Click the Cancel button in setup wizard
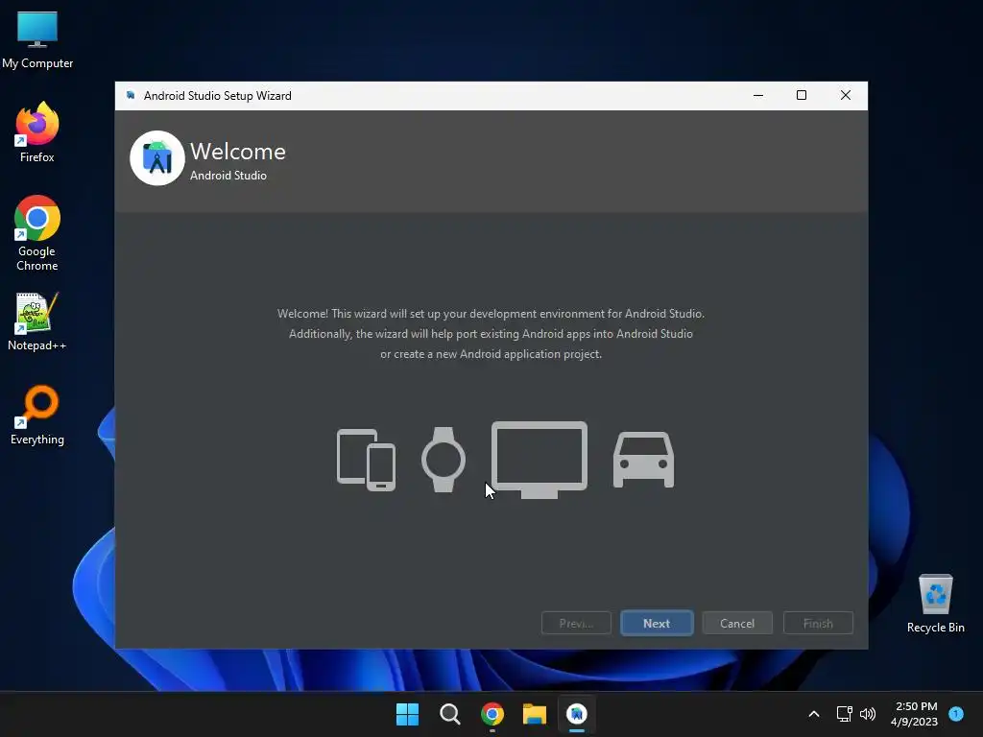This screenshot has width=983, height=737. [x=737, y=623]
